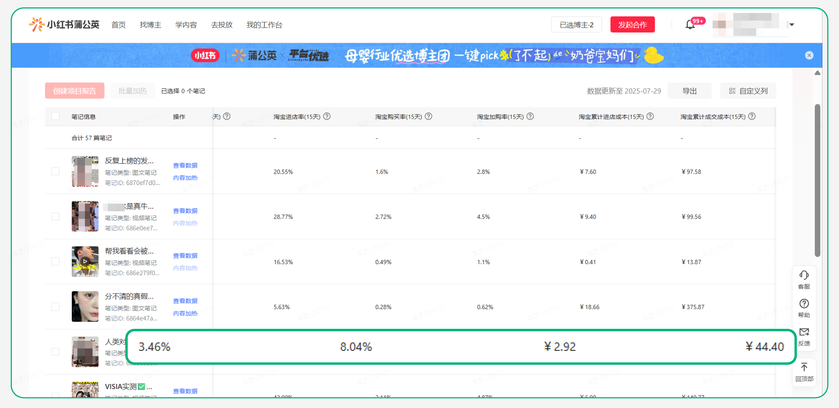Viewport: 839px width, 408px height.
Task: Click 查看数据 for note ending 是真牛...
Action: [x=185, y=211]
